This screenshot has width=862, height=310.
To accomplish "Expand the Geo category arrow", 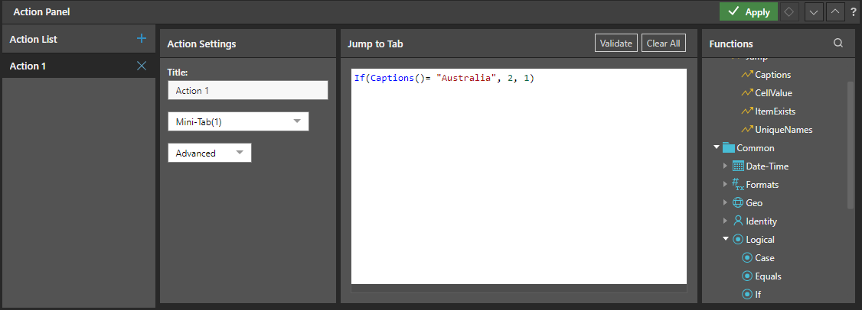I will tap(725, 202).
